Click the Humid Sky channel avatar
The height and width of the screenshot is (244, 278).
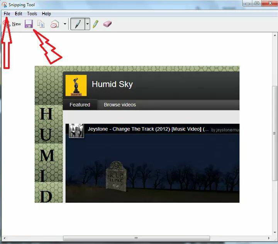tap(76, 85)
